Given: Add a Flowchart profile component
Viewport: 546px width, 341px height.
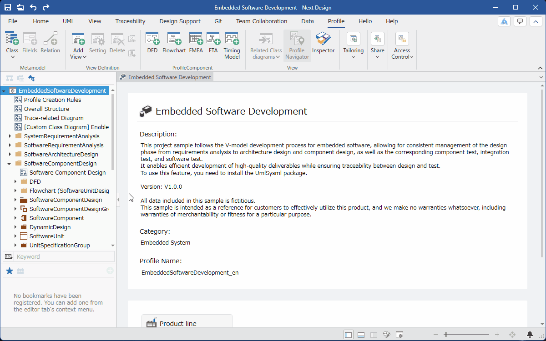Looking at the screenshot, I should pos(174,43).
